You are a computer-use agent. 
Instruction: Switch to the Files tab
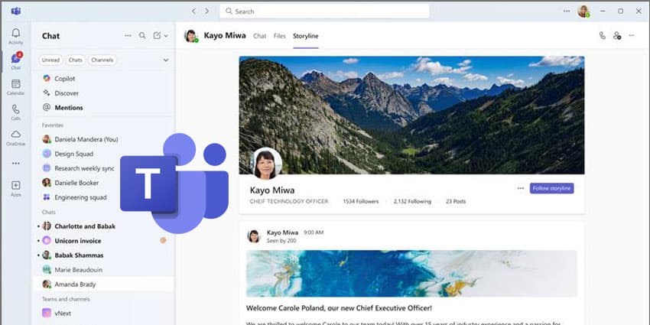(x=280, y=36)
